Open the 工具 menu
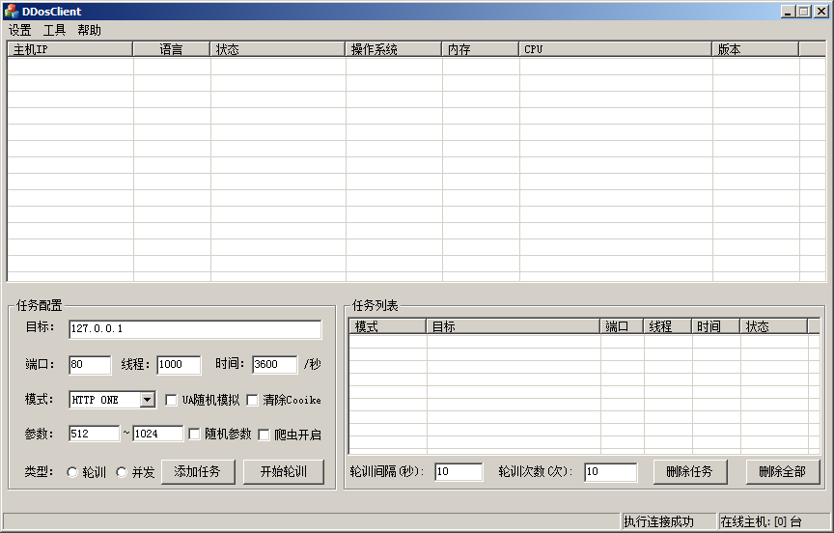The image size is (834, 533). [x=55, y=30]
